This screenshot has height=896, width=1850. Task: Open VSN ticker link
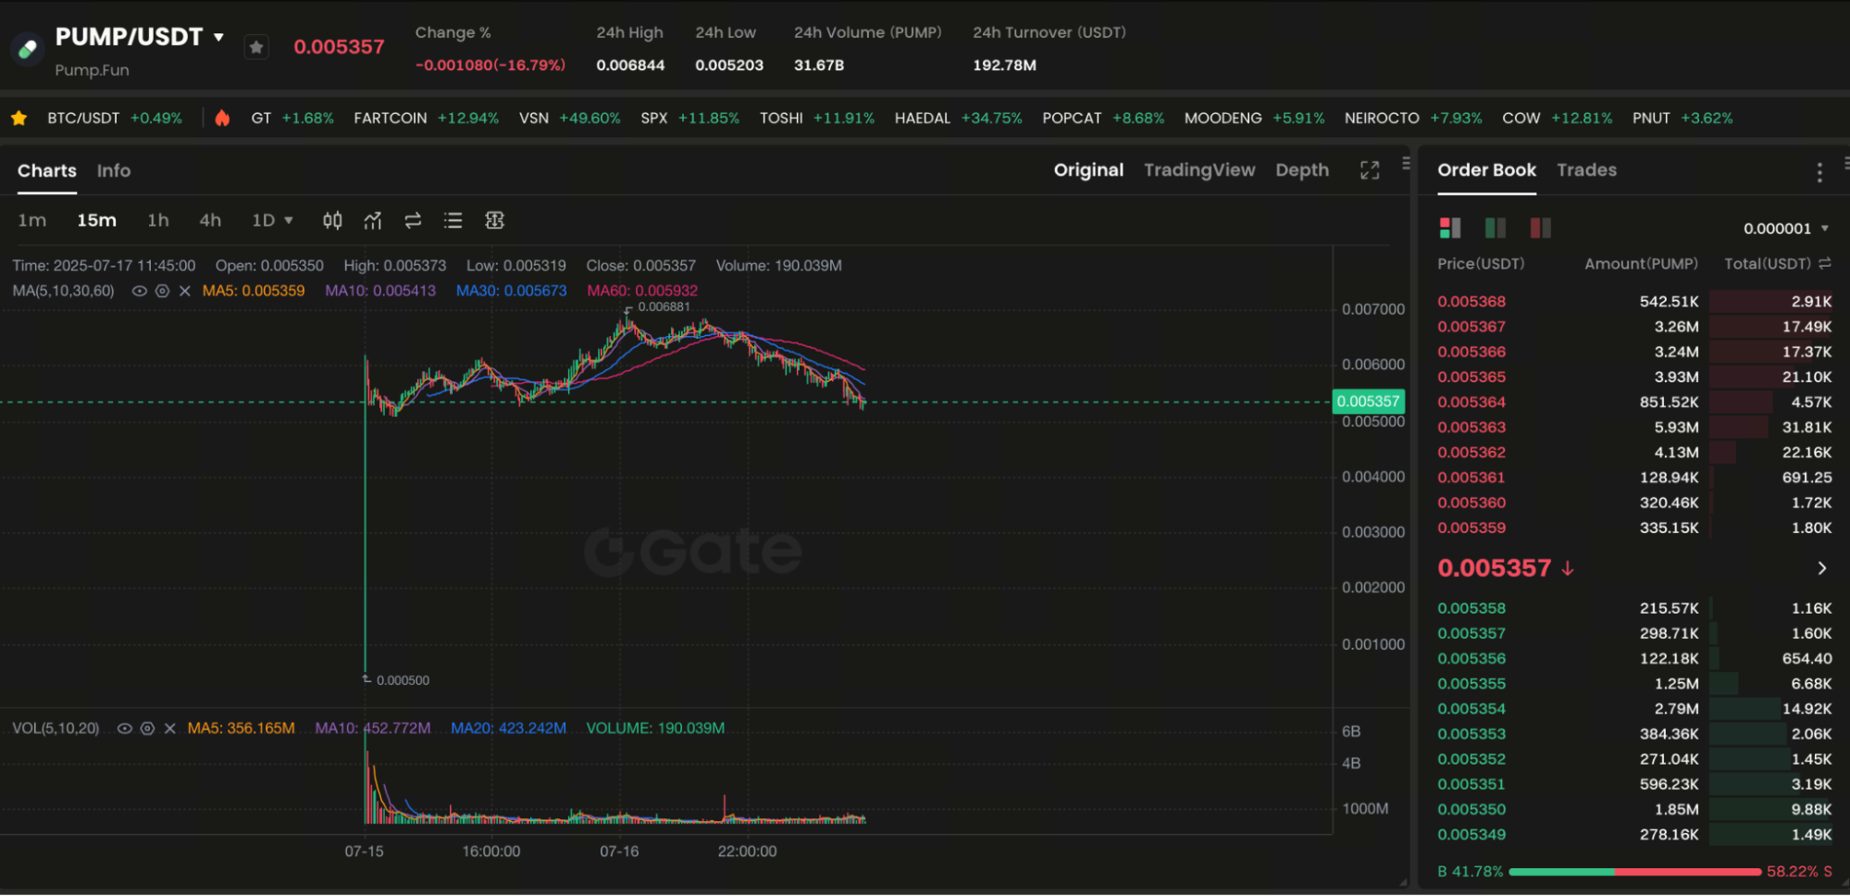[569, 118]
